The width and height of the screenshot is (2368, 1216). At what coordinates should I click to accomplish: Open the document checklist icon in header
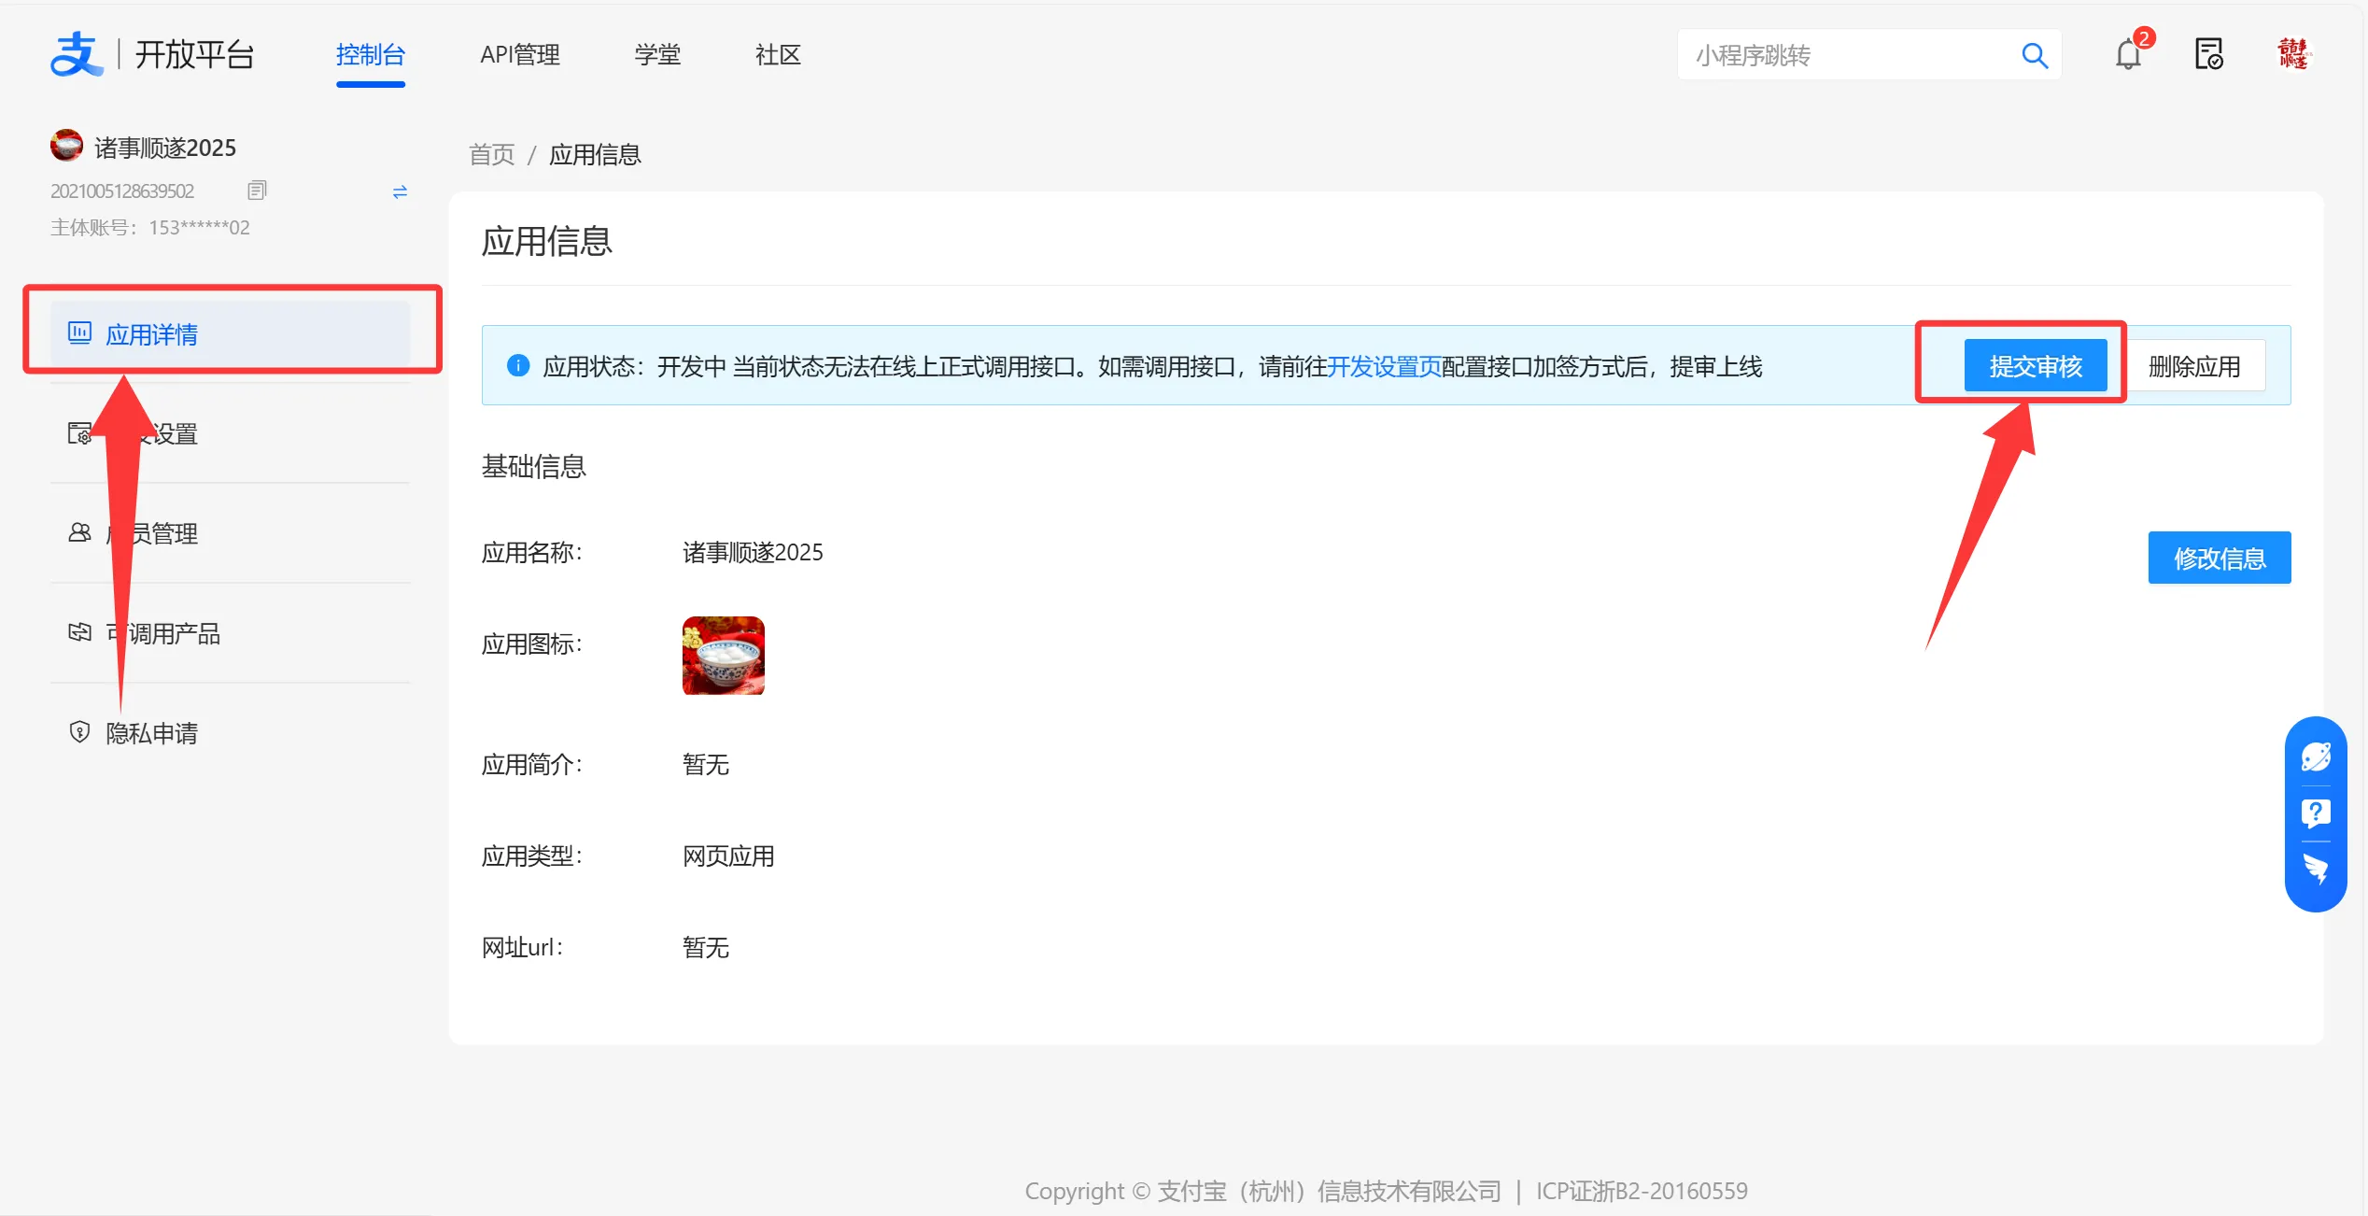2208,55
